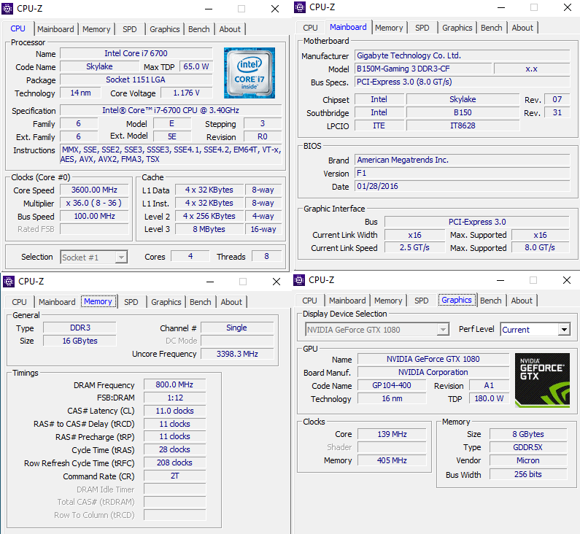Click the empty DC Mode field
This screenshot has width=580, height=534.
click(237, 341)
